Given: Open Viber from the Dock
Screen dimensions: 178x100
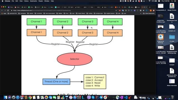Looking at the screenshot, I should [x=89, y=97].
